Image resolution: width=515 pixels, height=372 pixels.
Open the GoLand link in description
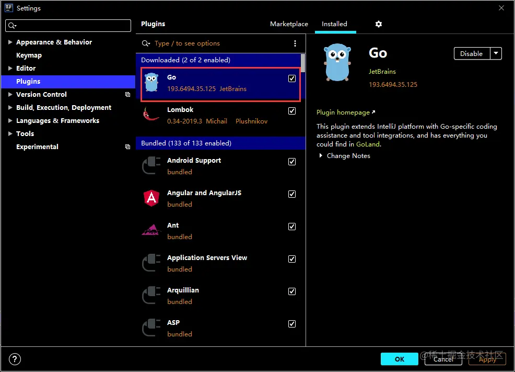coord(368,144)
